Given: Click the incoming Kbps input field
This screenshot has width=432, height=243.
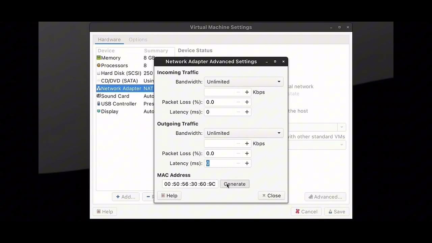Looking at the screenshot, I should pyautogui.click(x=219, y=92).
